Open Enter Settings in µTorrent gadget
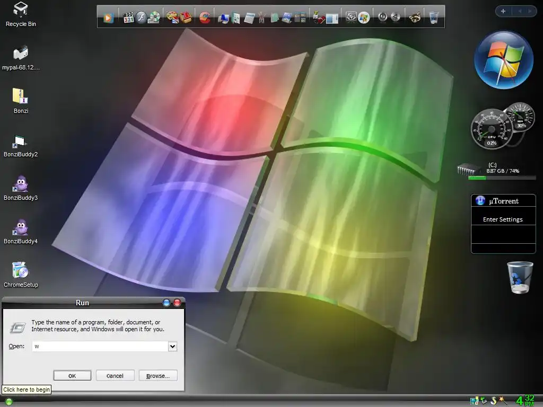The image size is (543, 407). tap(503, 219)
